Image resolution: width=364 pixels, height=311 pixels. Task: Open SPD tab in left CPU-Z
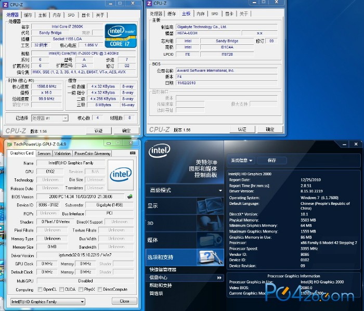pyautogui.click(x=71, y=15)
